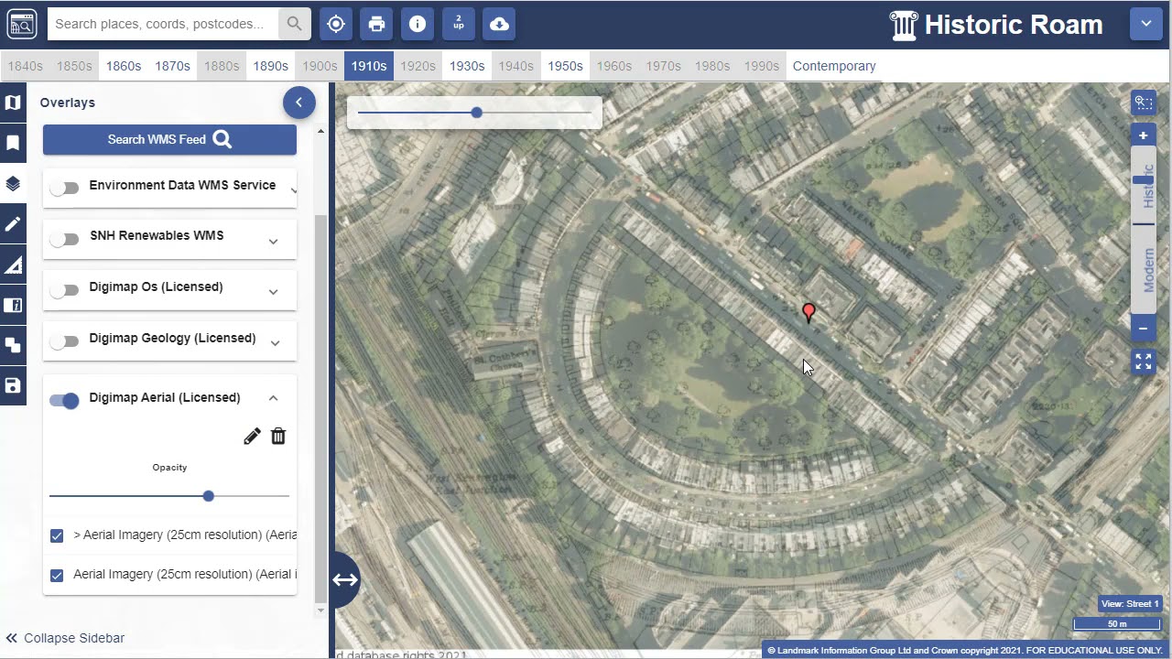Select the annotation pencil sidebar tool

(13, 224)
